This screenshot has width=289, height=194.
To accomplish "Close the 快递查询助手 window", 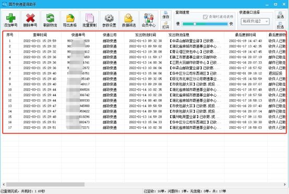I will pyautogui.click(x=284, y=4).
